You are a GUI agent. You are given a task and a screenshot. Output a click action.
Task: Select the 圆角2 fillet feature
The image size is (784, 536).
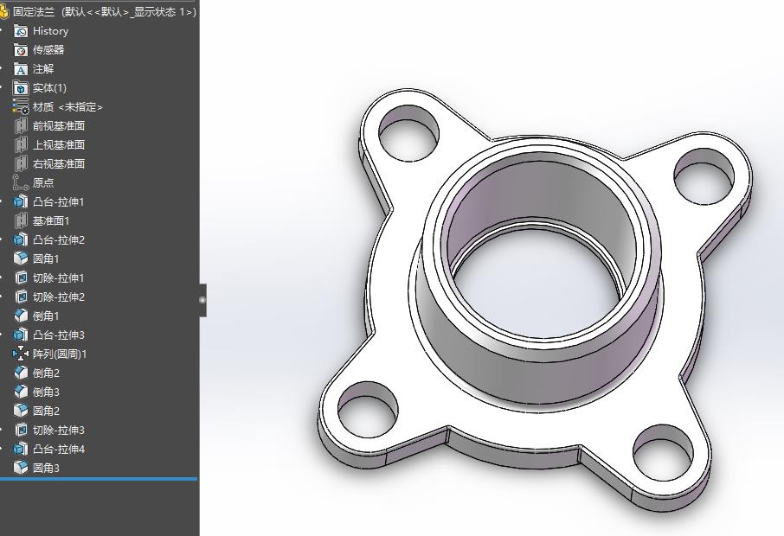point(36,411)
